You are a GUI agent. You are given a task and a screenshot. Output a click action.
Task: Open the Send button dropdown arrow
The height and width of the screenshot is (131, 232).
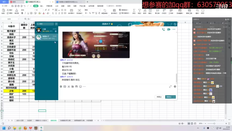click(174, 97)
